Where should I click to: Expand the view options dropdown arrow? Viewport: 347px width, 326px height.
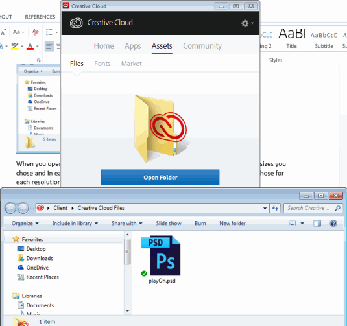(x=302, y=224)
